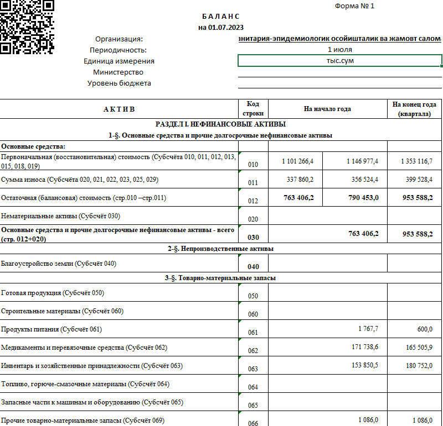443x426 pixels.
Task: Select 'Нематериальные активы (Субсчёт 030)' label
Action: [60, 216]
